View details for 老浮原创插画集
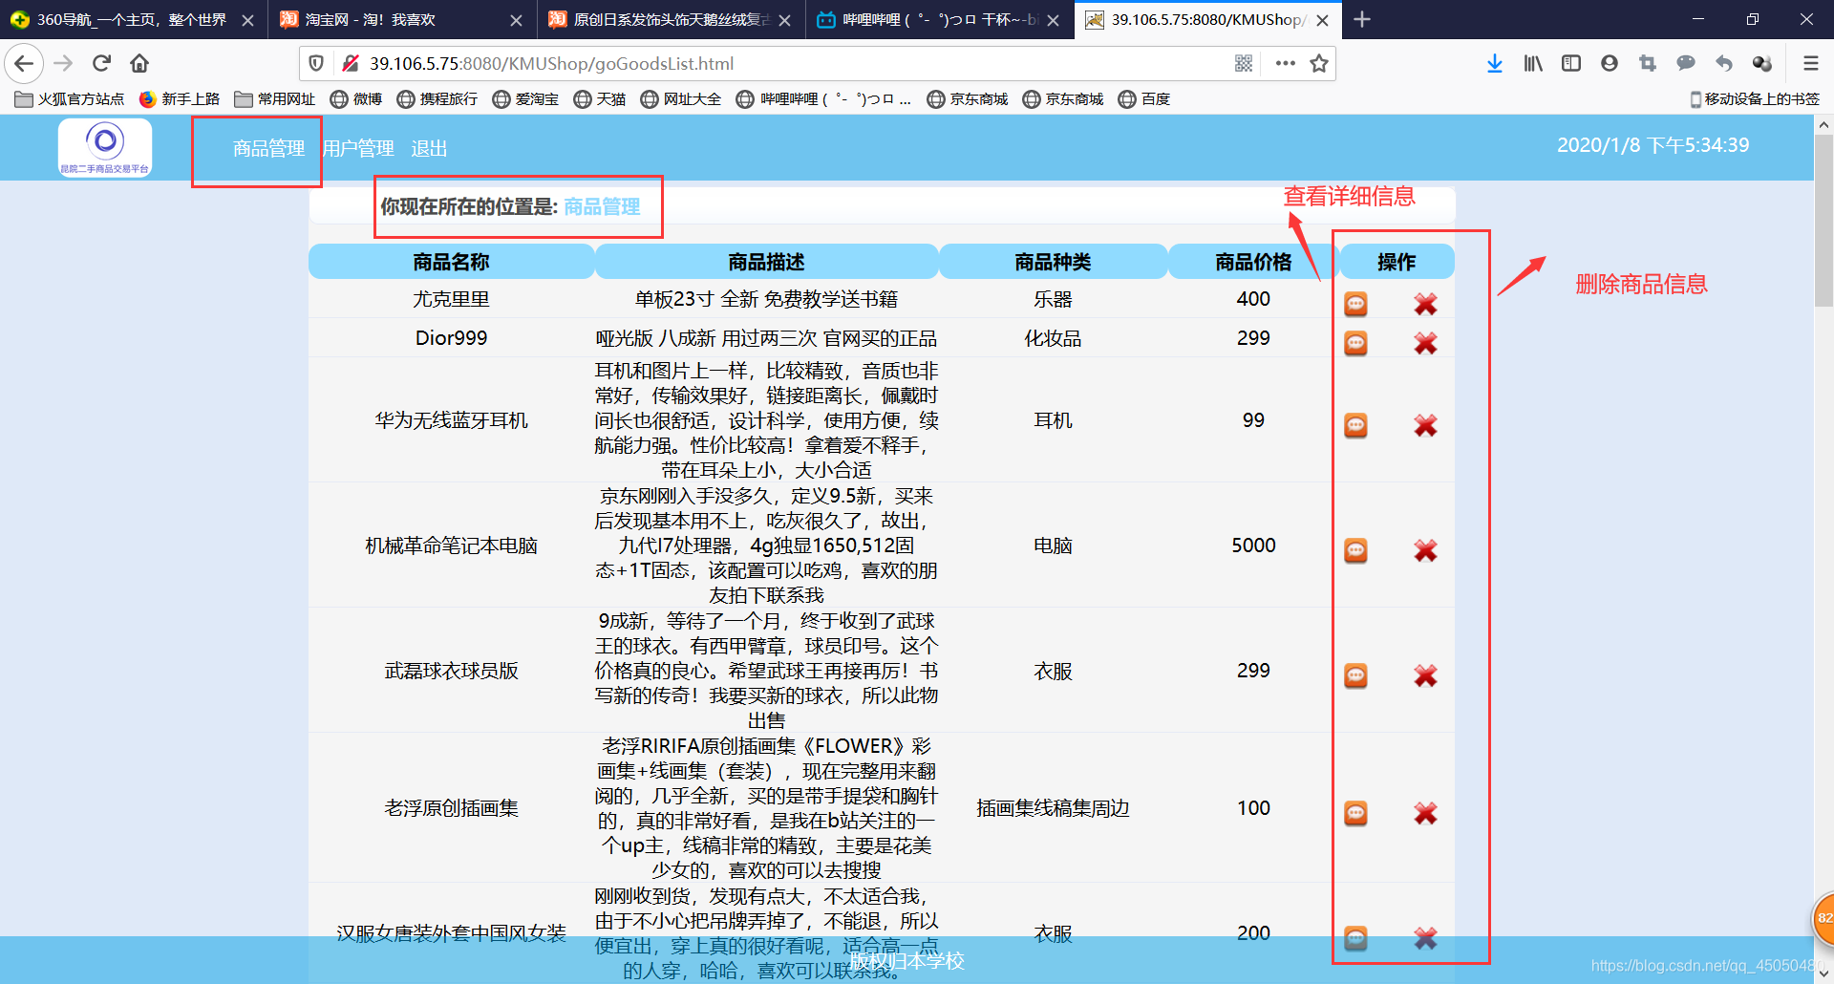The height and width of the screenshot is (984, 1834). click(1355, 813)
